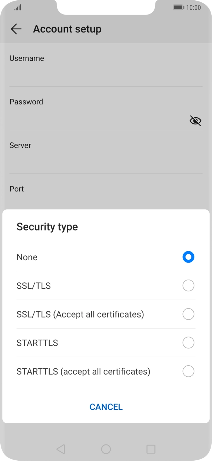Select the SSL/TLS radio button
The width and height of the screenshot is (212, 461).
click(x=188, y=286)
